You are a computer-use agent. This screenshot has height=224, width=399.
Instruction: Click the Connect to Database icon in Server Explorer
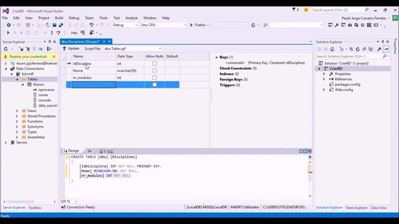pyautogui.click(x=21, y=49)
